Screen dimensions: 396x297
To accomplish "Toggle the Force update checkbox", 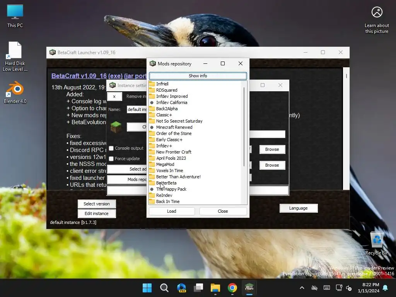I will coord(111,159).
